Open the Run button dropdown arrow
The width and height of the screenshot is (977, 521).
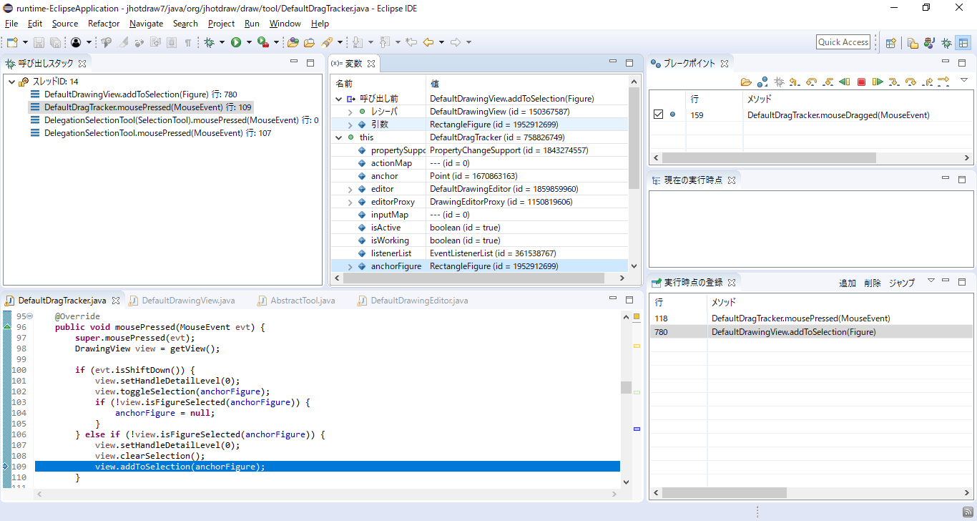tap(249, 42)
